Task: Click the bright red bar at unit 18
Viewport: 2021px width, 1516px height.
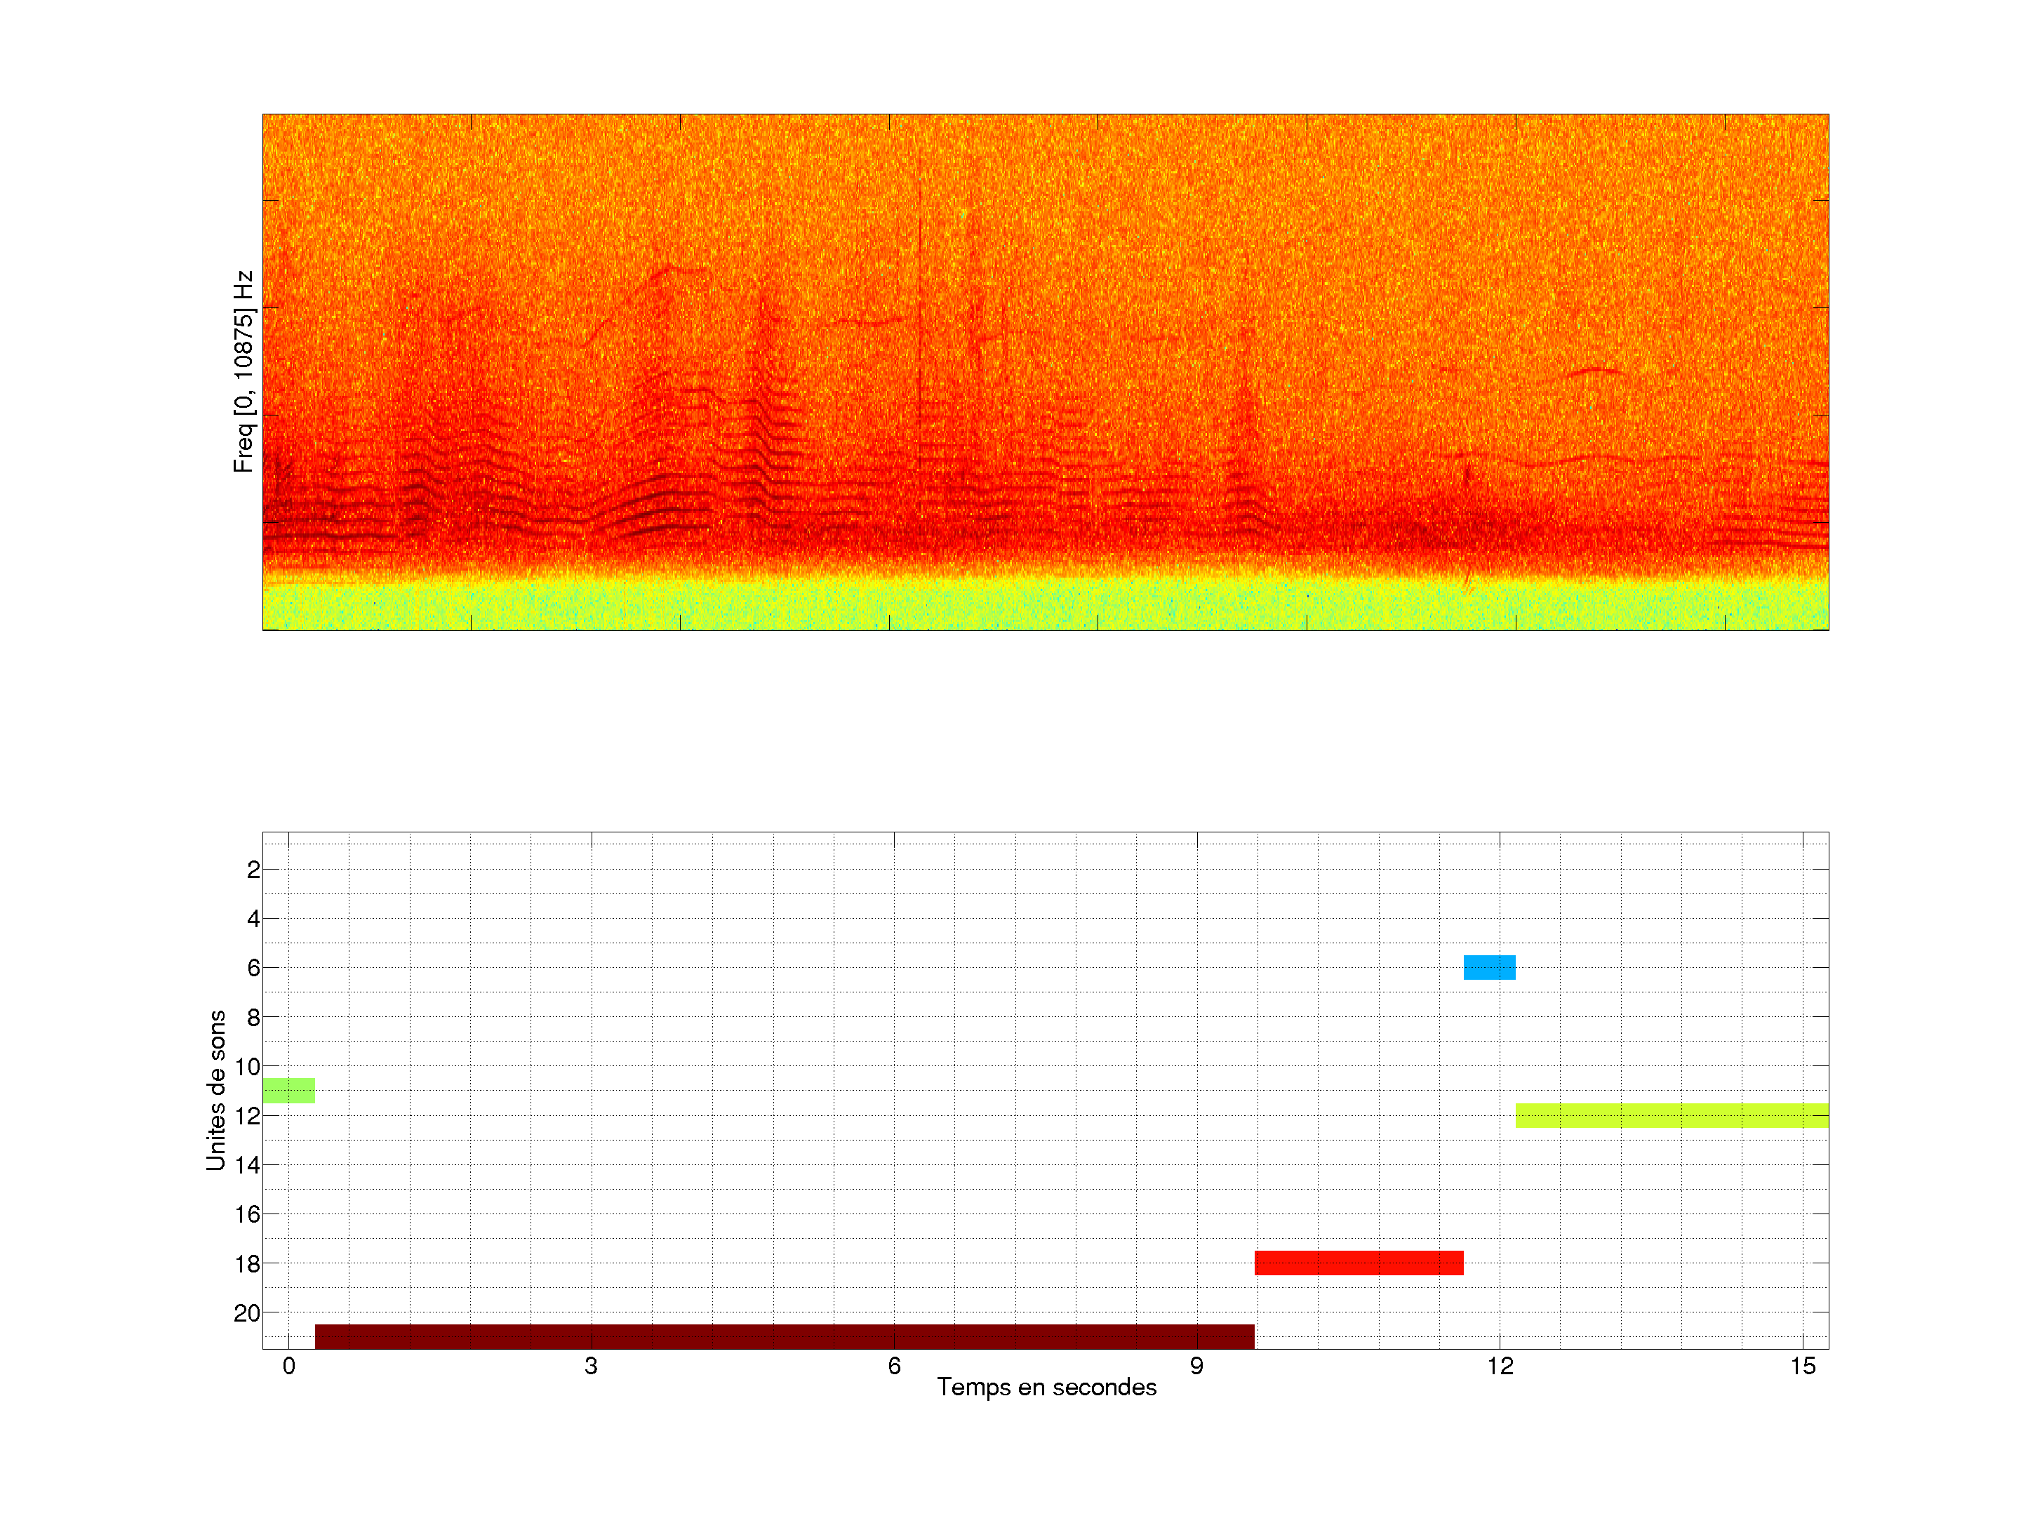Action: [x=1359, y=1263]
